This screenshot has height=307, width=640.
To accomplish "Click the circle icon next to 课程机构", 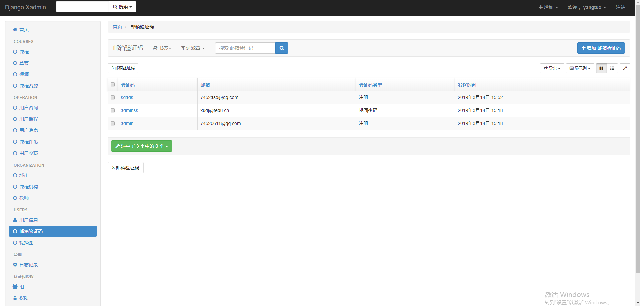I will (15, 187).
